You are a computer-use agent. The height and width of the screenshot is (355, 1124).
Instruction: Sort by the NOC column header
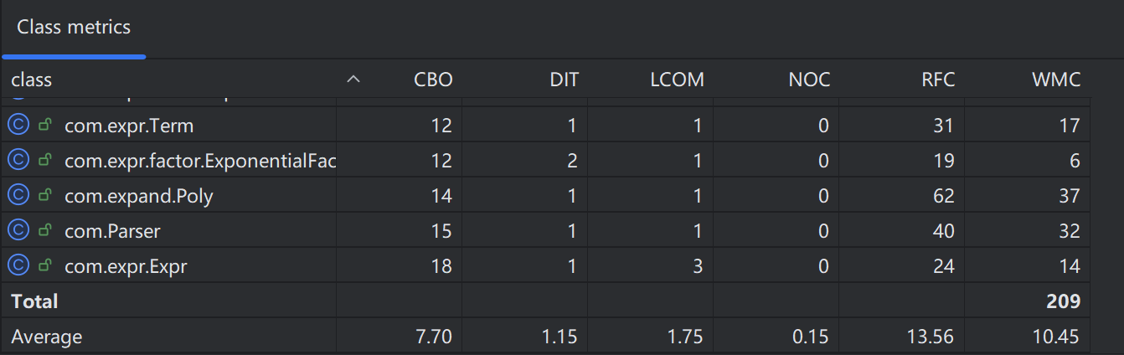click(809, 80)
